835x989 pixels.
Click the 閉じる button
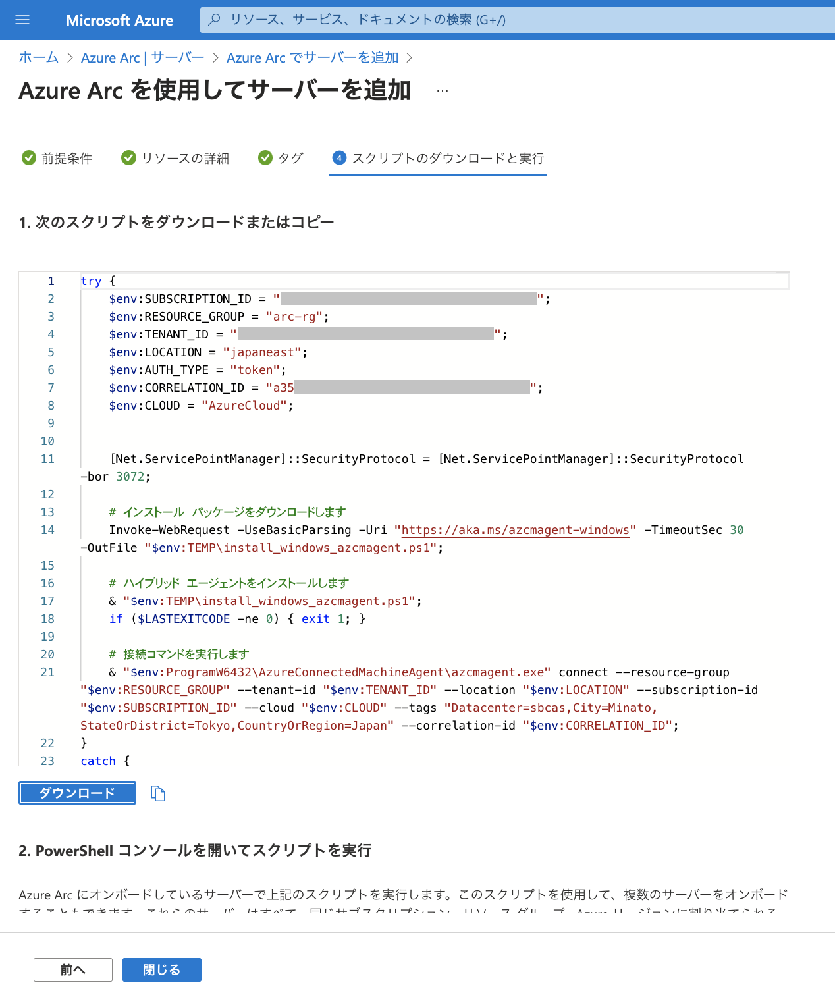click(x=162, y=970)
